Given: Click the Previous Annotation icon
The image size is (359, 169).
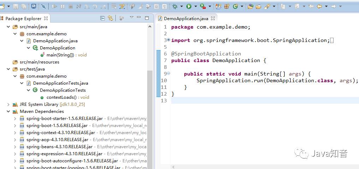Looking at the screenshot, I should [x=297, y=7].
